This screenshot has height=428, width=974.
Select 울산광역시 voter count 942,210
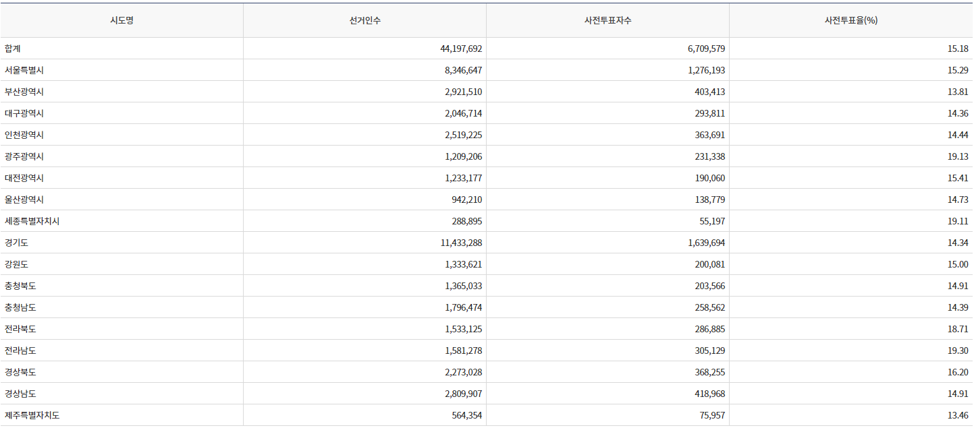pyautogui.click(x=466, y=200)
